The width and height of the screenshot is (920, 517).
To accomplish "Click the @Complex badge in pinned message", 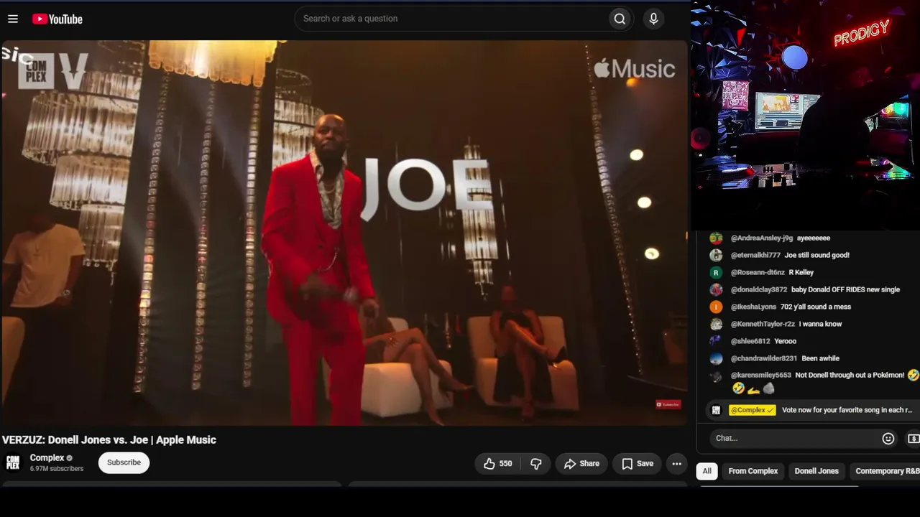I will pos(752,410).
